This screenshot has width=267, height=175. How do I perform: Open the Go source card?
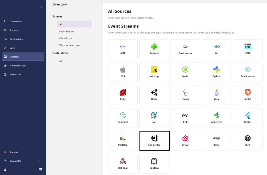216,49
